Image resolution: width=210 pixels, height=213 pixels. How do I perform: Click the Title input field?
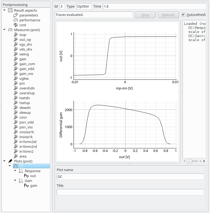click(130, 192)
